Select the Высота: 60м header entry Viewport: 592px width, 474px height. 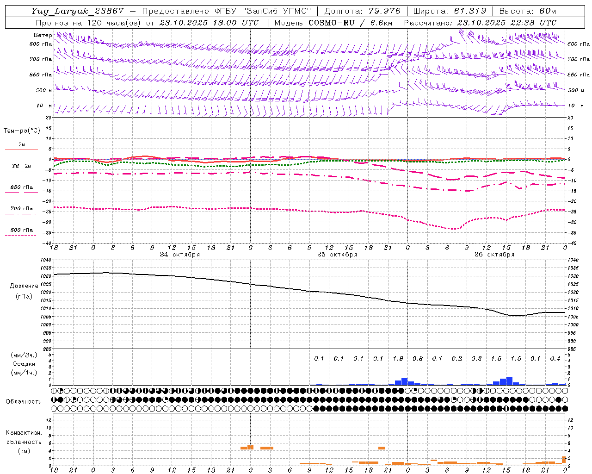pyautogui.click(x=528, y=11)
